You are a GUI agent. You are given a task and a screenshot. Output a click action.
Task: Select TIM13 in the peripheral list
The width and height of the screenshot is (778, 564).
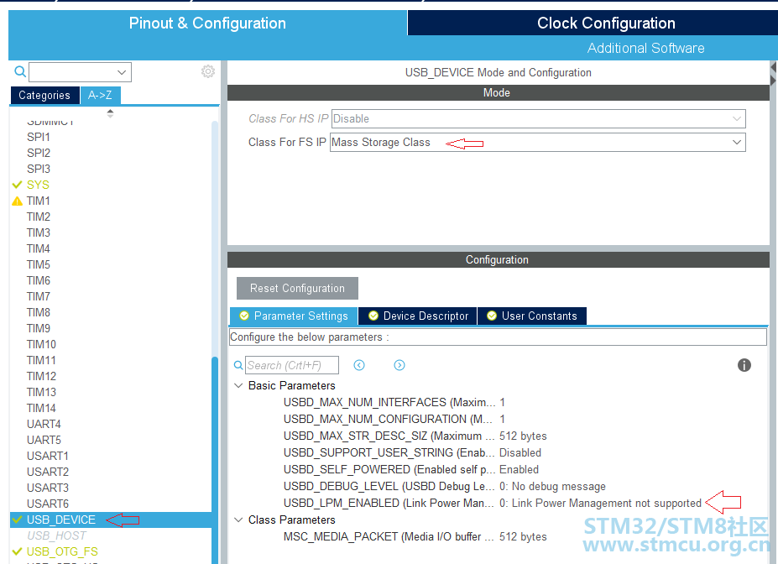point(41,392)
